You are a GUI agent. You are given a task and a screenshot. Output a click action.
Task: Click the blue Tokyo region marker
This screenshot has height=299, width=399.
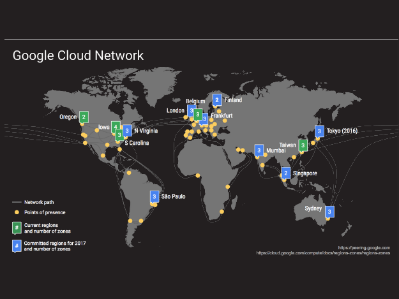[319, 131]
